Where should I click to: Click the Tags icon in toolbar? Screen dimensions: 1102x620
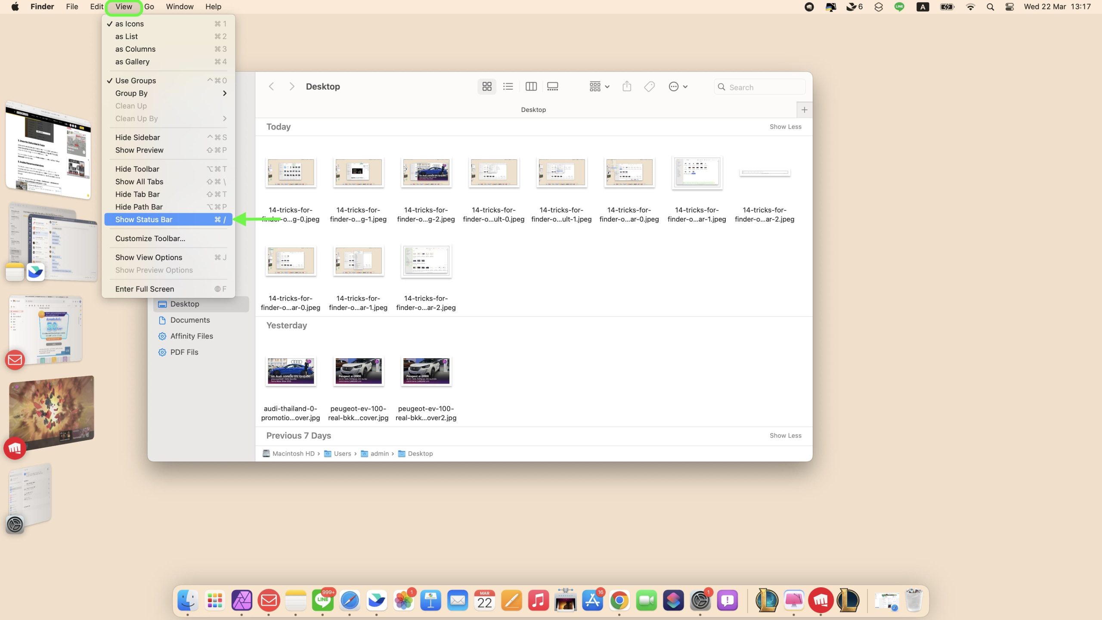click(649, 87)
